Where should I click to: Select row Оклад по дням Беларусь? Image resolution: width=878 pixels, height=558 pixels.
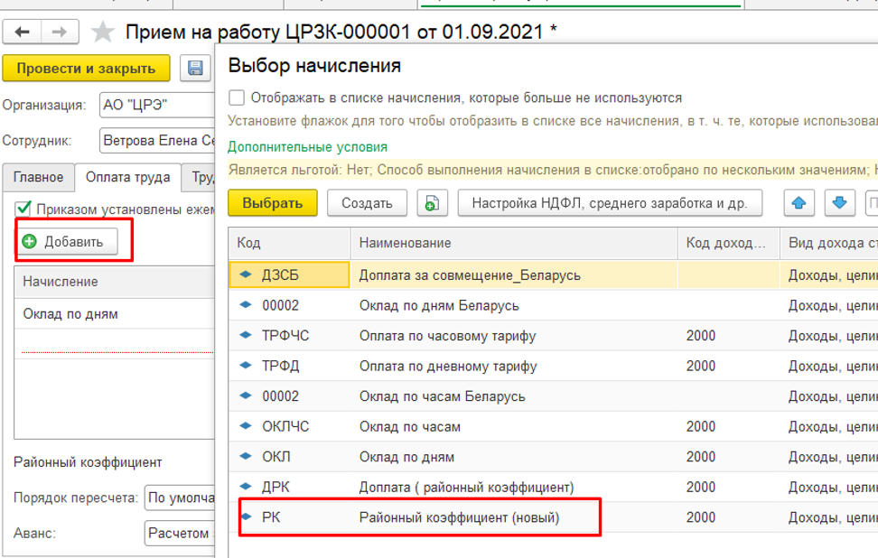pyautogui.click(x=553, y=305)
